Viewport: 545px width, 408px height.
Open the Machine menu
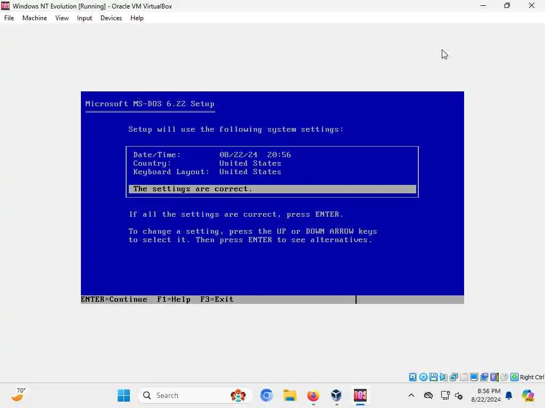point(35,18)
